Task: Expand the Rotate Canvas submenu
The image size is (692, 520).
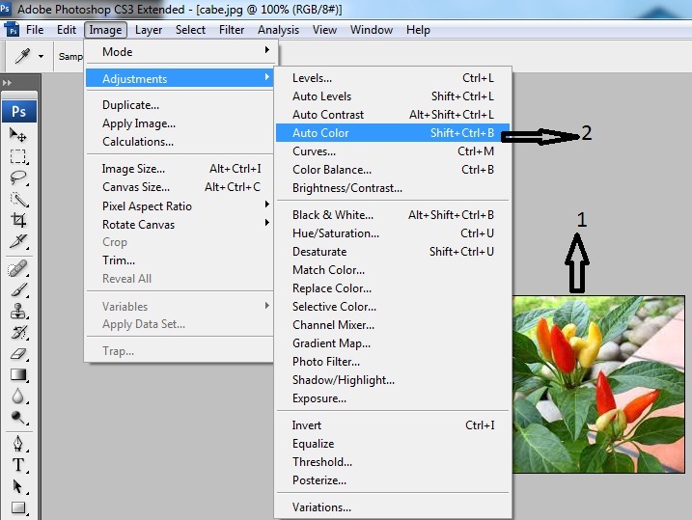Action: point(180,225)
